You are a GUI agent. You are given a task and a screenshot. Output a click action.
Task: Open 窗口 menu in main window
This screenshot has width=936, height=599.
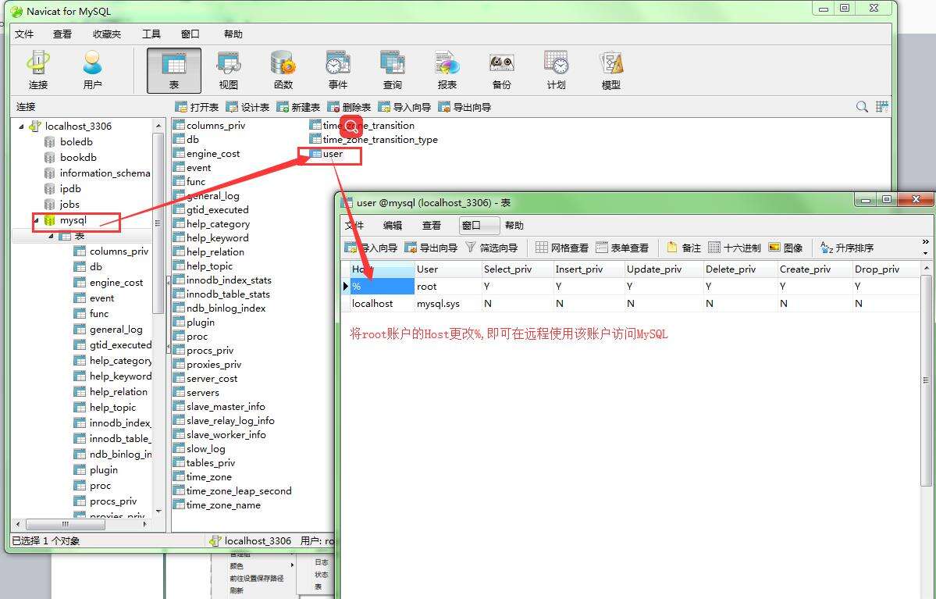[190, 34]
